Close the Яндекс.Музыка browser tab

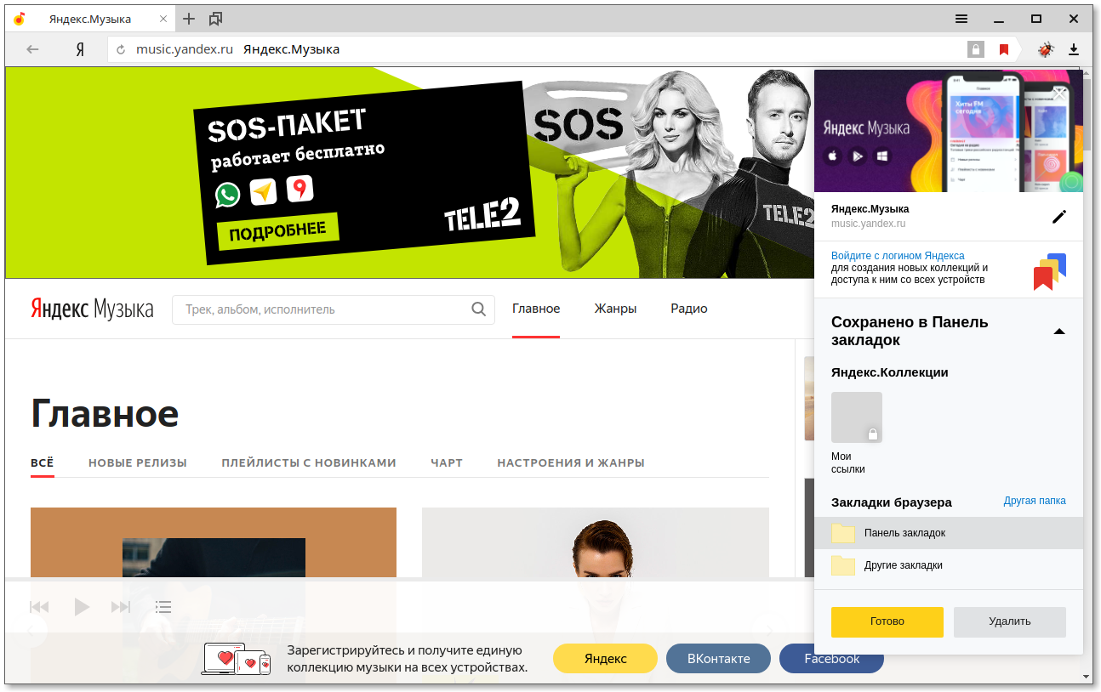(x=163, y=19)
